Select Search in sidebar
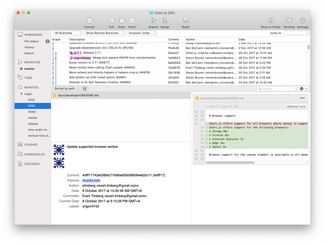Viewport: 325px width, 244px height. click(29, 53)
